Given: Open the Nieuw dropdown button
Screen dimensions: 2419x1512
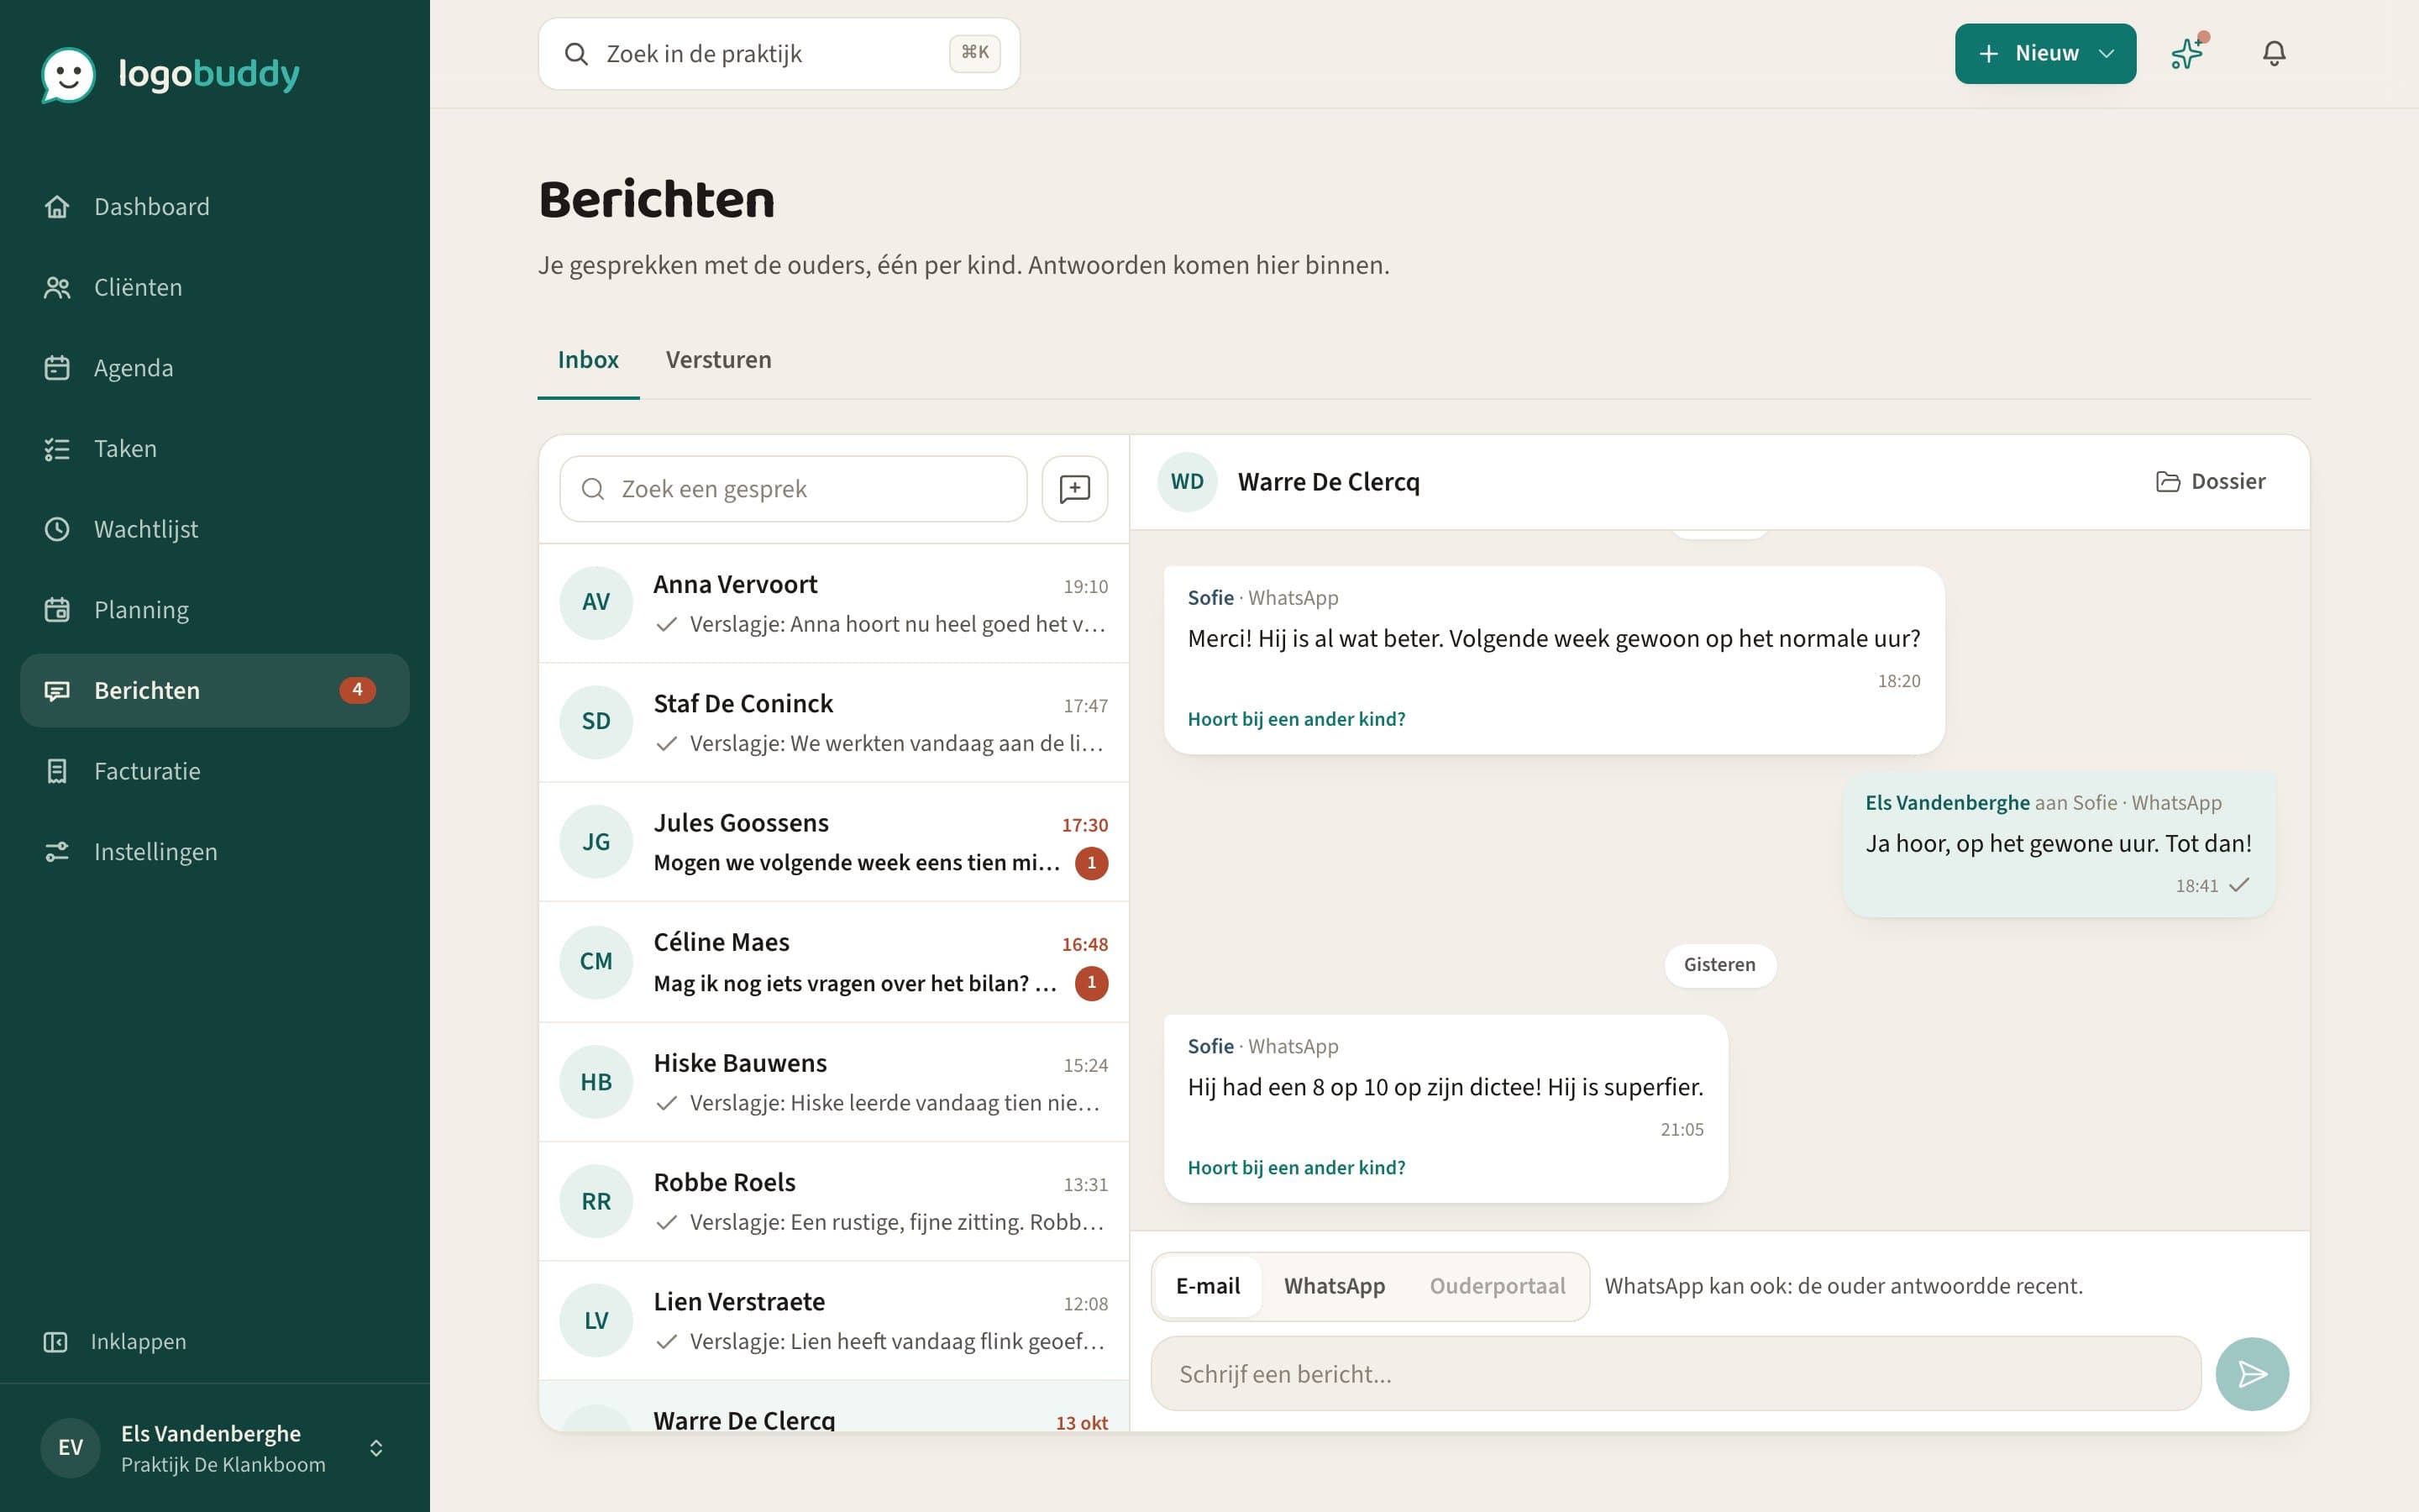Looking at the screenshot, I should (x=2045, y=53).
